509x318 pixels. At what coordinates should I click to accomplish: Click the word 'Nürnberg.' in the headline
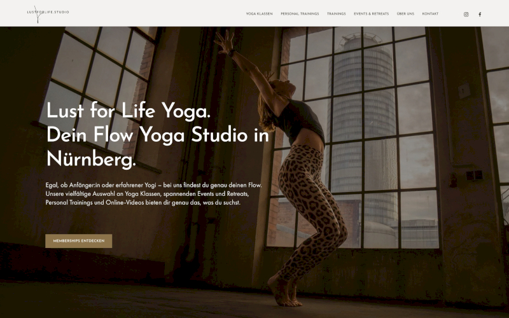(91, 159)
